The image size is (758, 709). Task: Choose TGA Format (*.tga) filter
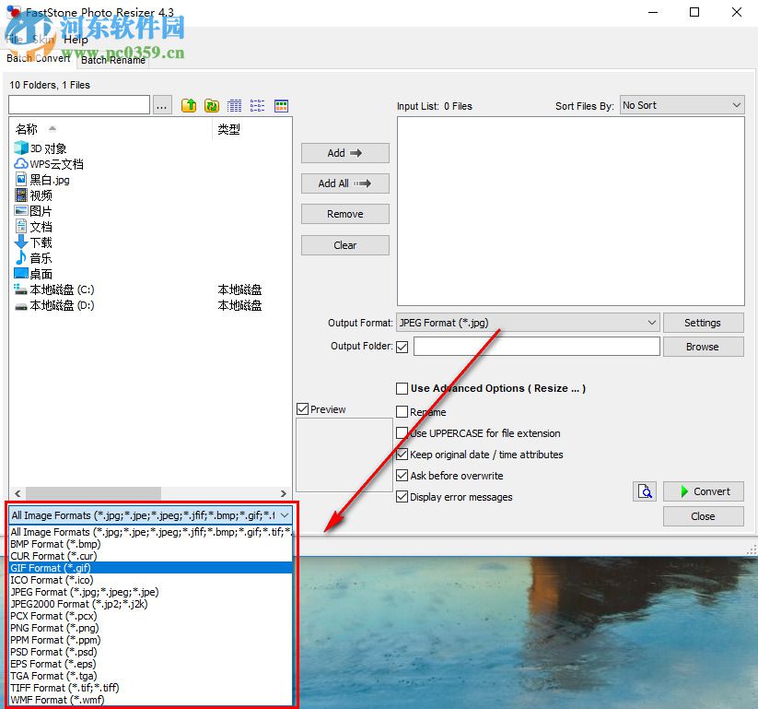point(151,676)
